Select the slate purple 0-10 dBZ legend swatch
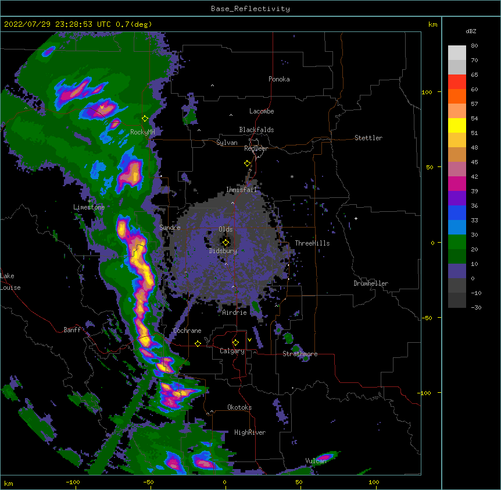This screenshot has height=490, width=501. tap(457, 271)
